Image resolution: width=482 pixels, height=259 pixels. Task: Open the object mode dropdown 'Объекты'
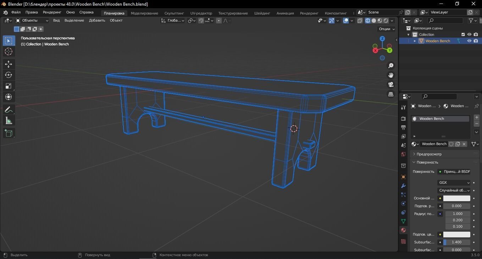(x=32, y=21)
